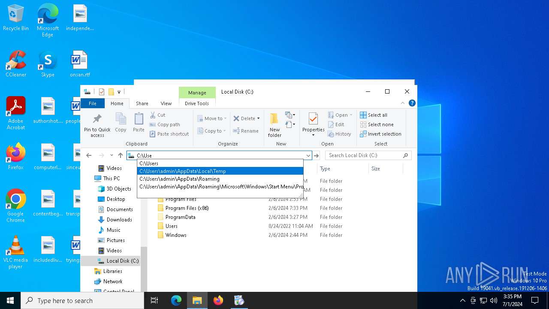Select the Program Files (x86) folder
Screen dimensions: 549x309
tap(187, 208)
